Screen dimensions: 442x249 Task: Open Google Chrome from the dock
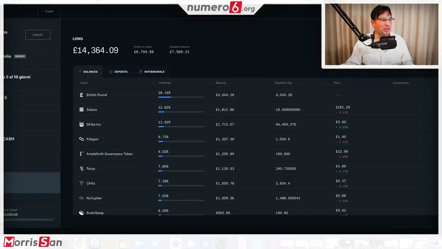(80, 243)
